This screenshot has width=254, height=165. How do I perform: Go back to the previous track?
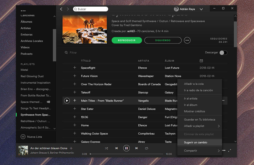[x=116, y=148]
